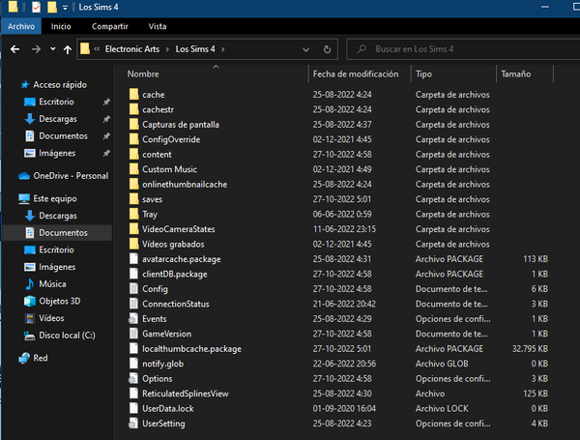Open Música in the sidebar
Image resolution: width=580 pixels, height=440 pixels.
tap(52, 284)
